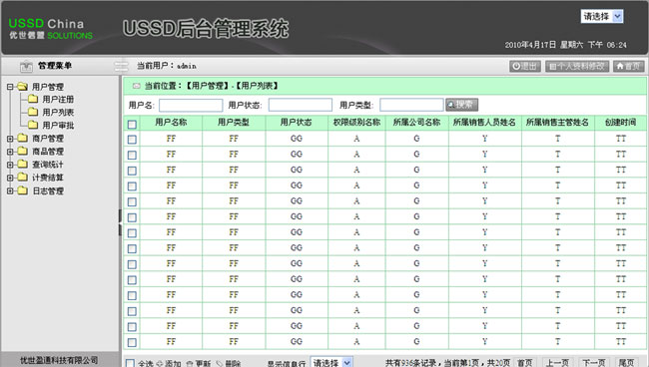Screen dimensions: 649x367
Task: Click the 搜索 search button with magnifier
Action: coord(462,105)
